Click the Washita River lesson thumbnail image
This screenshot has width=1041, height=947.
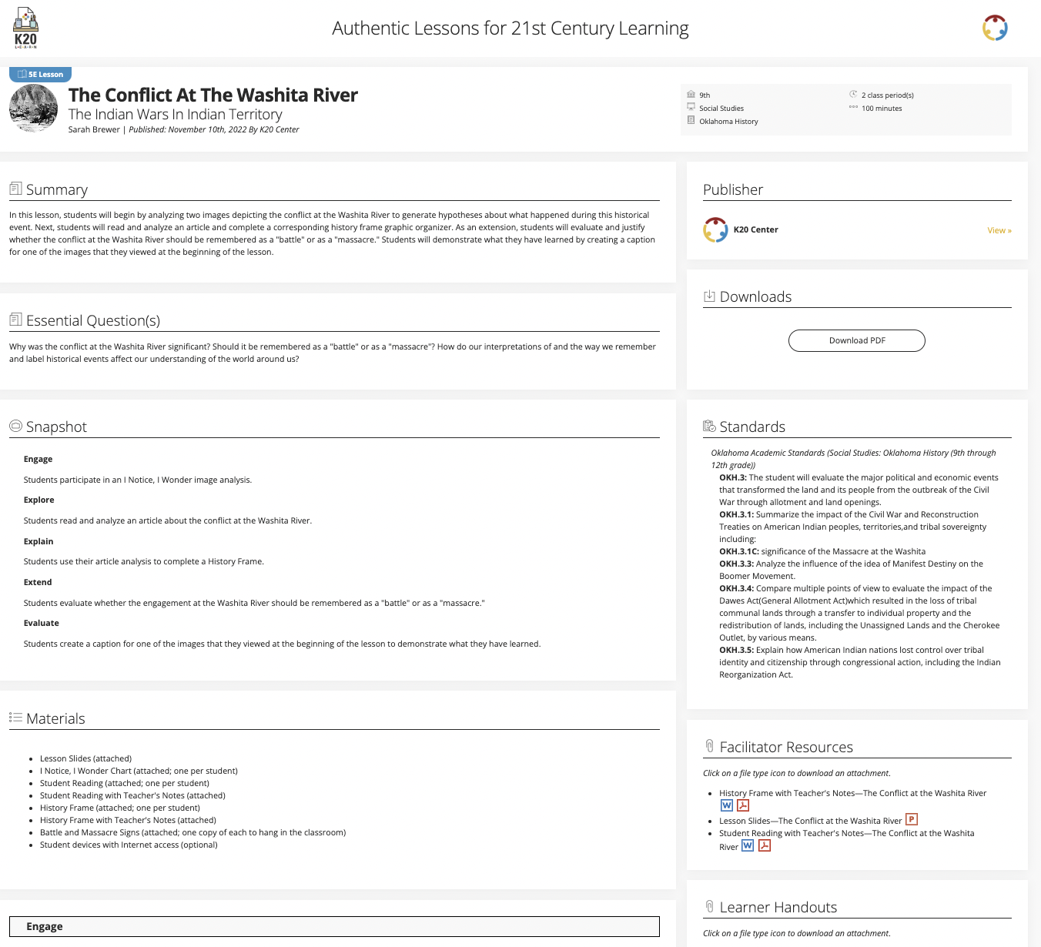pyautogui.click(x=34, y=108)
